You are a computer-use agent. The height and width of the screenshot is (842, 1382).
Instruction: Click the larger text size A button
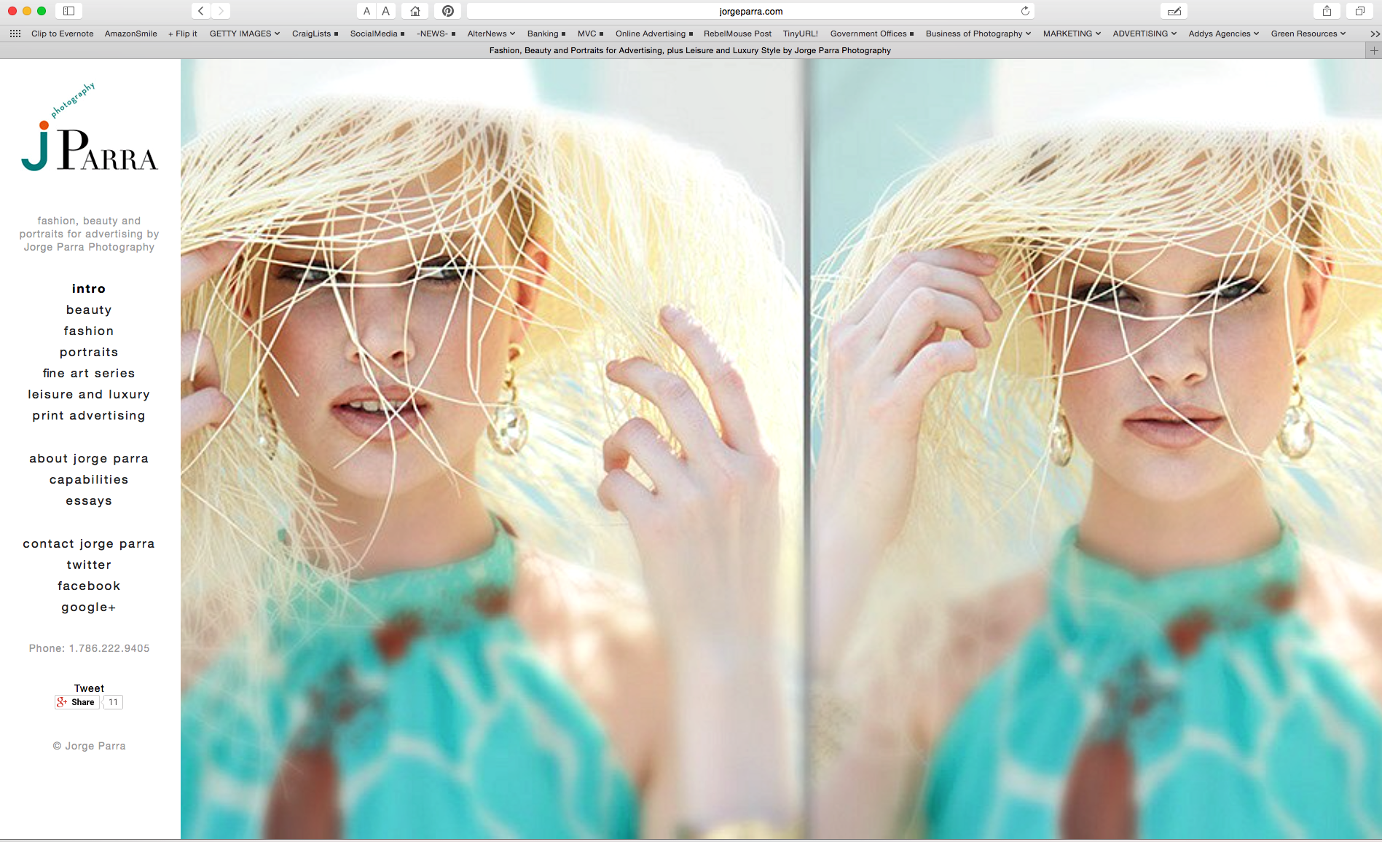click(386, 11)
